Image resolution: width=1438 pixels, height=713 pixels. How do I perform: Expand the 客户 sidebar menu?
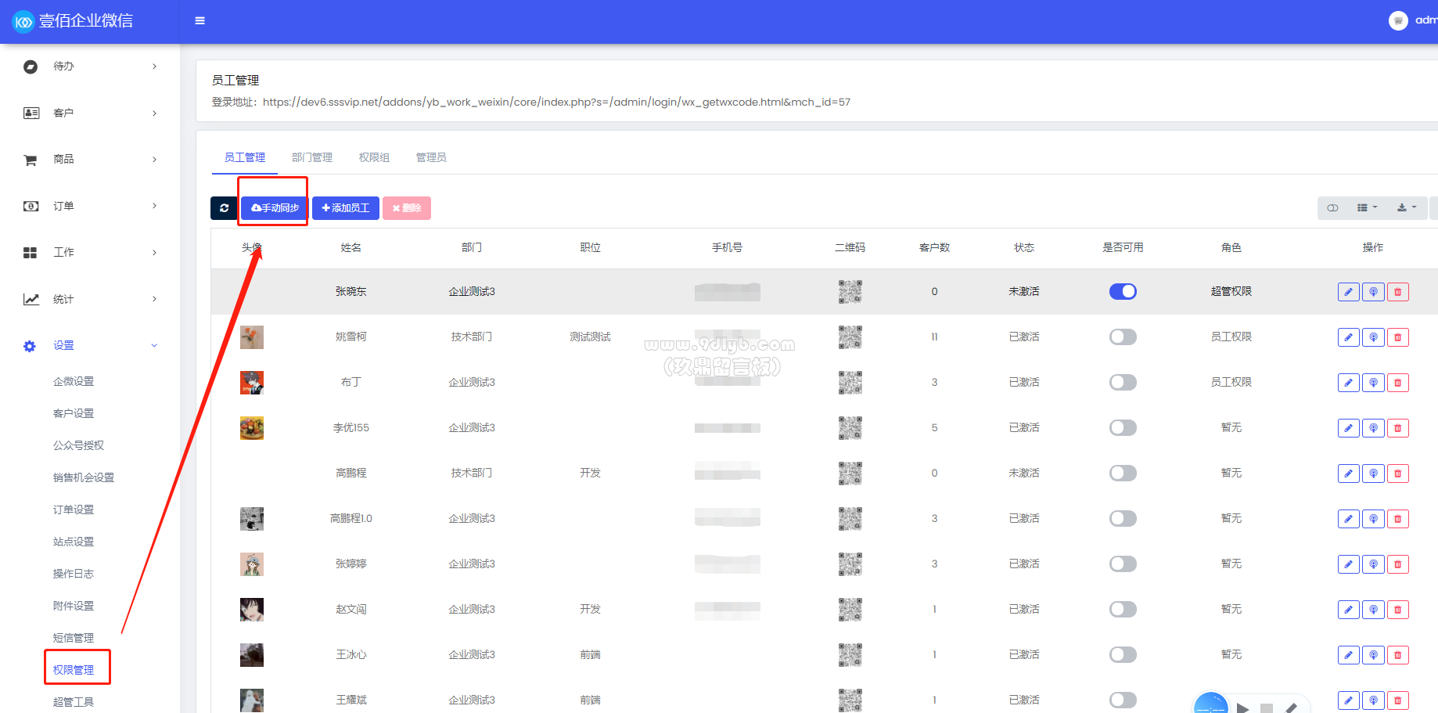coord(90,113)
